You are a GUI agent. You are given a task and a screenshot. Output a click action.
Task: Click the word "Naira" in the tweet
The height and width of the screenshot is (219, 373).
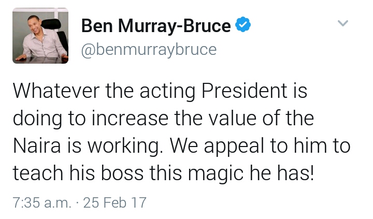(x=34, y=146)
